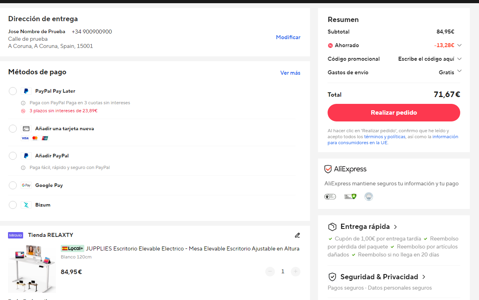
Task: Click the Realizar pedido button
Action: pyautogui.click(x=394, y=113)
